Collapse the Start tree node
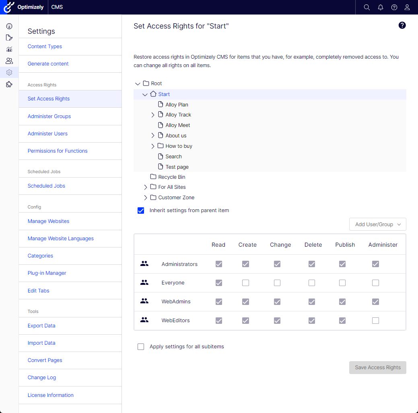Image resolution: width=418 pixels, height=413 pixels. coord(145,94)
